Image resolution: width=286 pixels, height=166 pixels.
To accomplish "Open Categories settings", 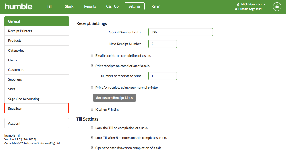I will click(37, 51).
